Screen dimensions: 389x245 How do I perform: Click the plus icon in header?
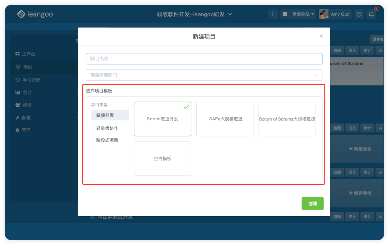click(273, 14)
